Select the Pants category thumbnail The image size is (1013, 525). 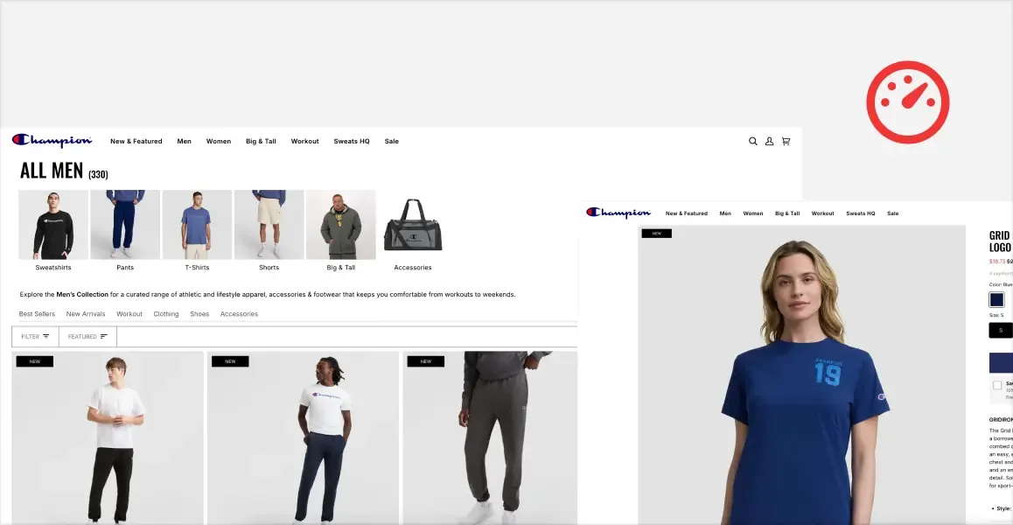[125, 225]
